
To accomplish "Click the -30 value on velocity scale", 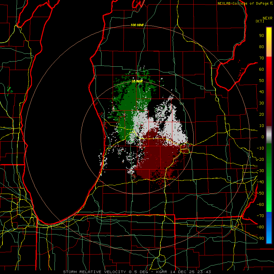I will 260,171.
